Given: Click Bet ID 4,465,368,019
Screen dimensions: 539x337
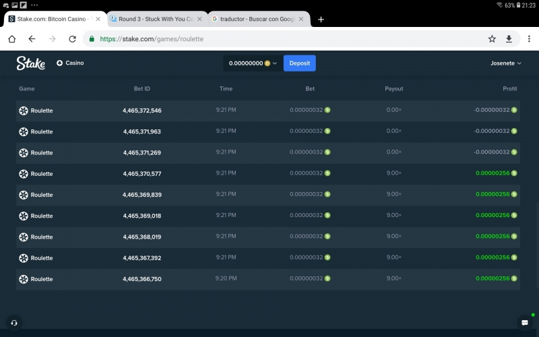Looking at the screenshot, I should pyautogui.click(x=142, y=237).
